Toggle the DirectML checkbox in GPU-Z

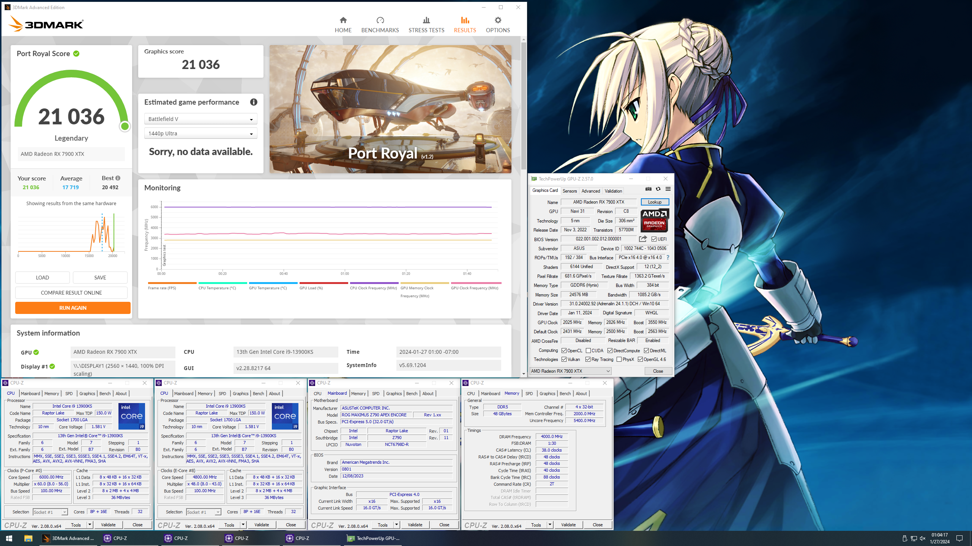click(x=646, y=351)
